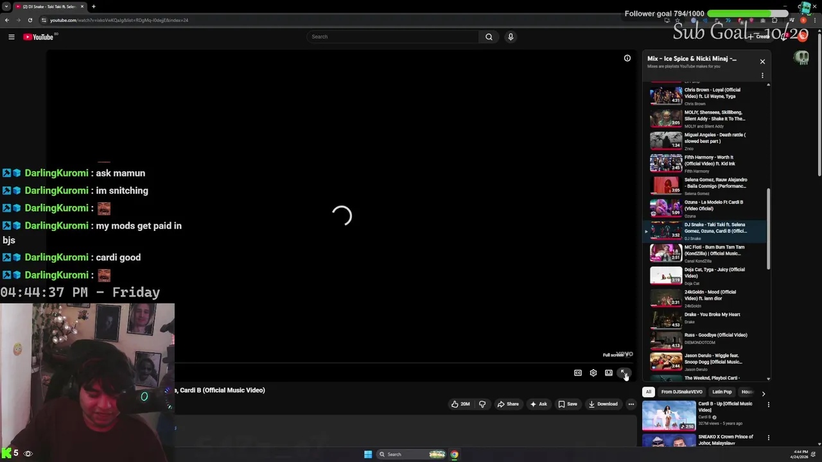Open Cardi B - Up recommended video thumbnail
822x462 pixels.
[x=669, y=415]
